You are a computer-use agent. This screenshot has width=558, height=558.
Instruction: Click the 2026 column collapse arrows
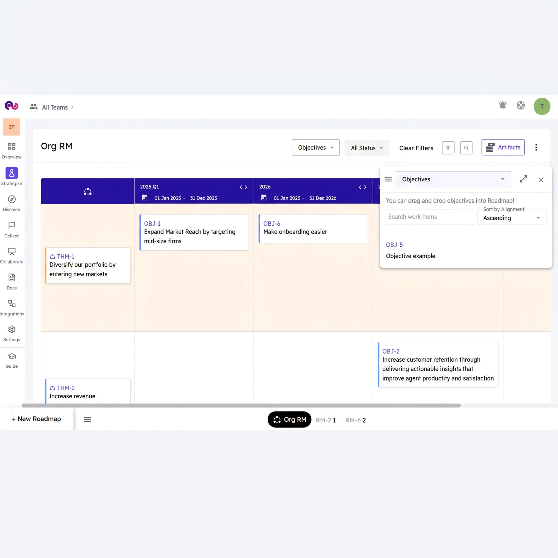362,187
